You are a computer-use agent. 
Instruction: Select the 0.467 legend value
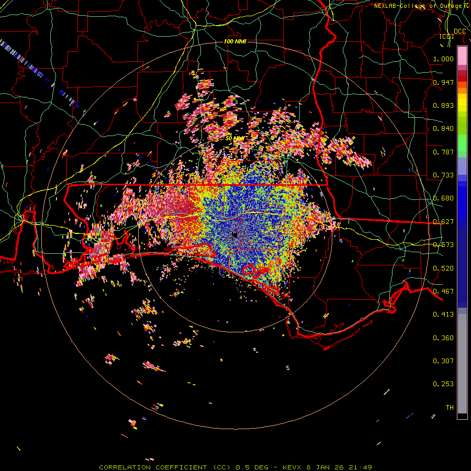[x=443, y=291]
